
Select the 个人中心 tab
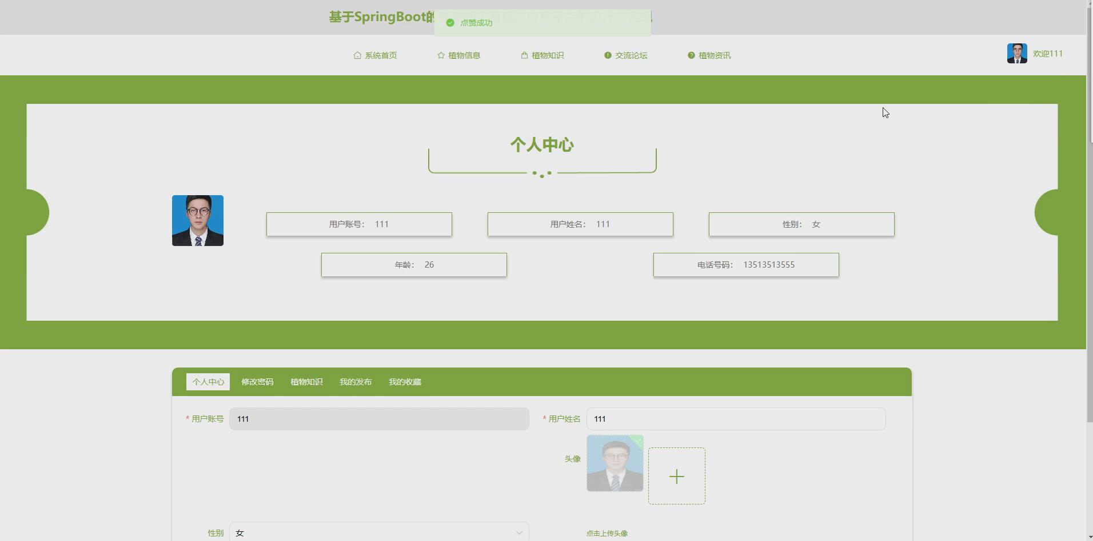(208, 381)
